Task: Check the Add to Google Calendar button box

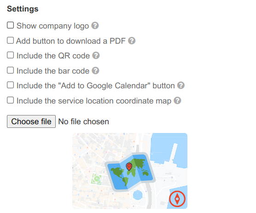Action: point(10,85)
